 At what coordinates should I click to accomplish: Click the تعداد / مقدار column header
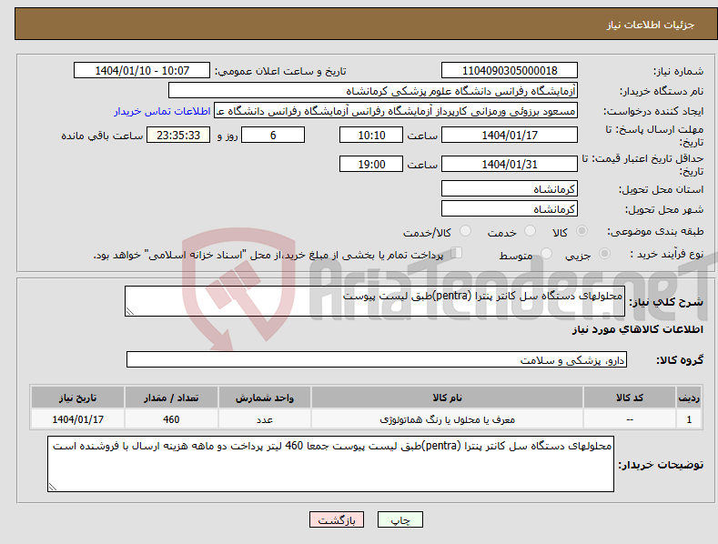(x=171, y=398)
